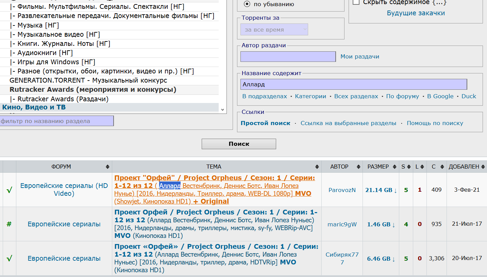Screen dimensions: 487x277
Task: Click the 6.46 GB torrent download link
Action: [381, 259]
